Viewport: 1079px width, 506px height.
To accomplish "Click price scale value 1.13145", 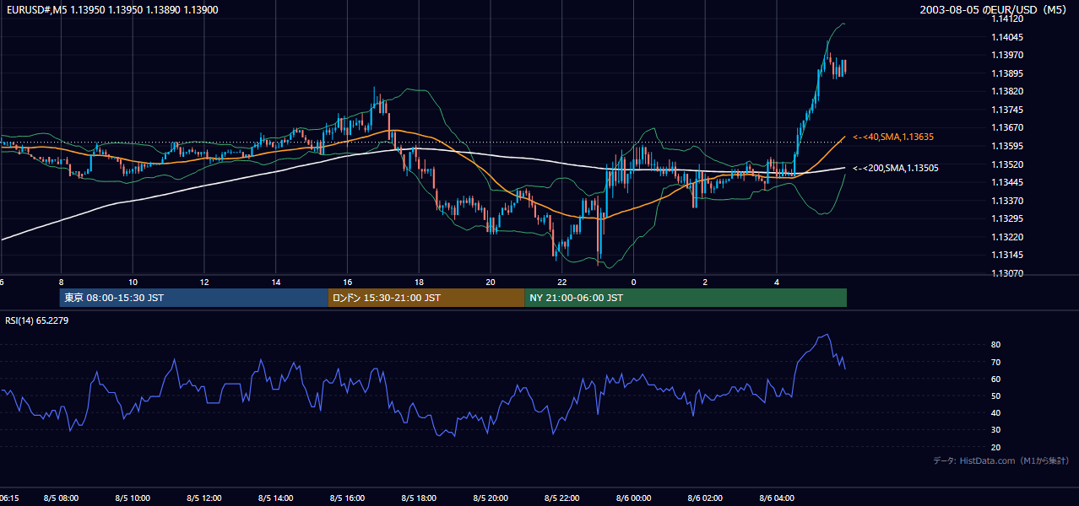I will coord(1008,255).
